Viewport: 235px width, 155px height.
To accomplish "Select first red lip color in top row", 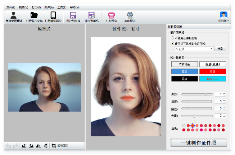I will [x=188, y=126].
